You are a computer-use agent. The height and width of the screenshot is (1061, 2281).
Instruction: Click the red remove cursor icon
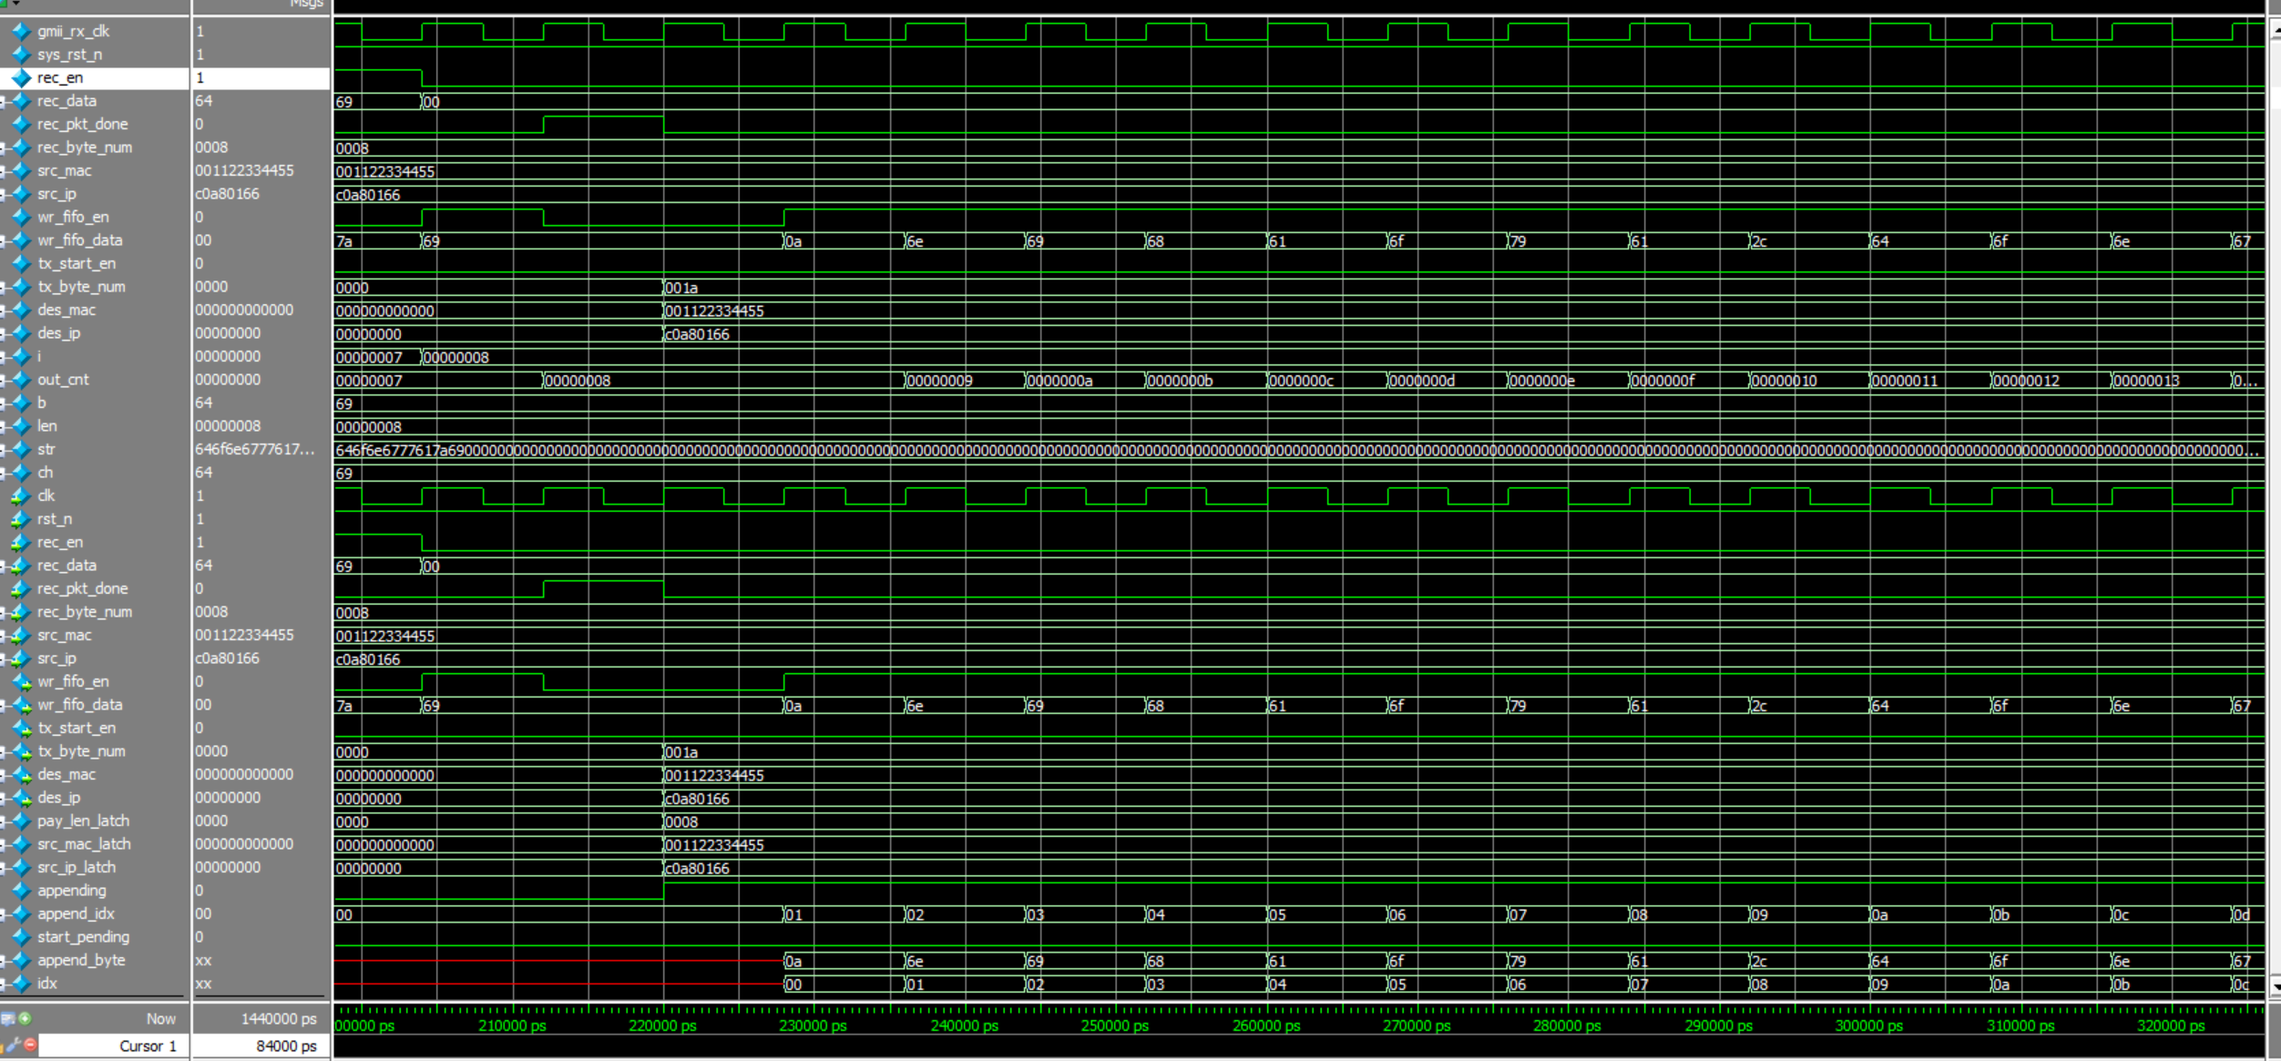click(x=30, y=1045)
